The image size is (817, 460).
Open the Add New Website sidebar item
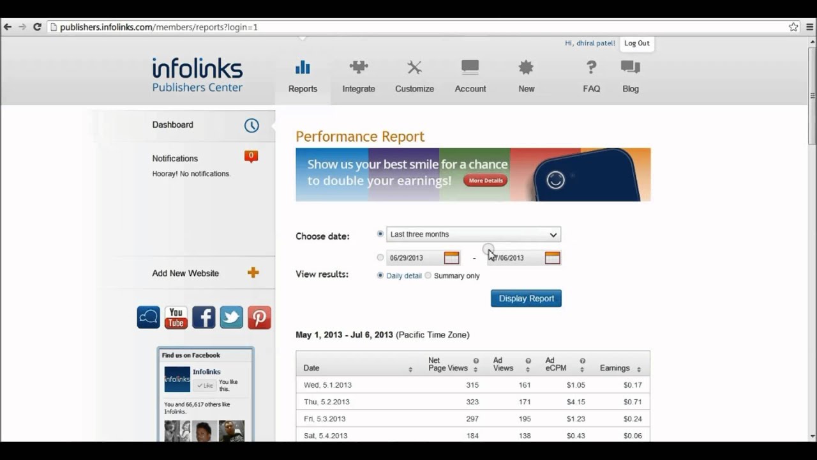coord(185,273)
